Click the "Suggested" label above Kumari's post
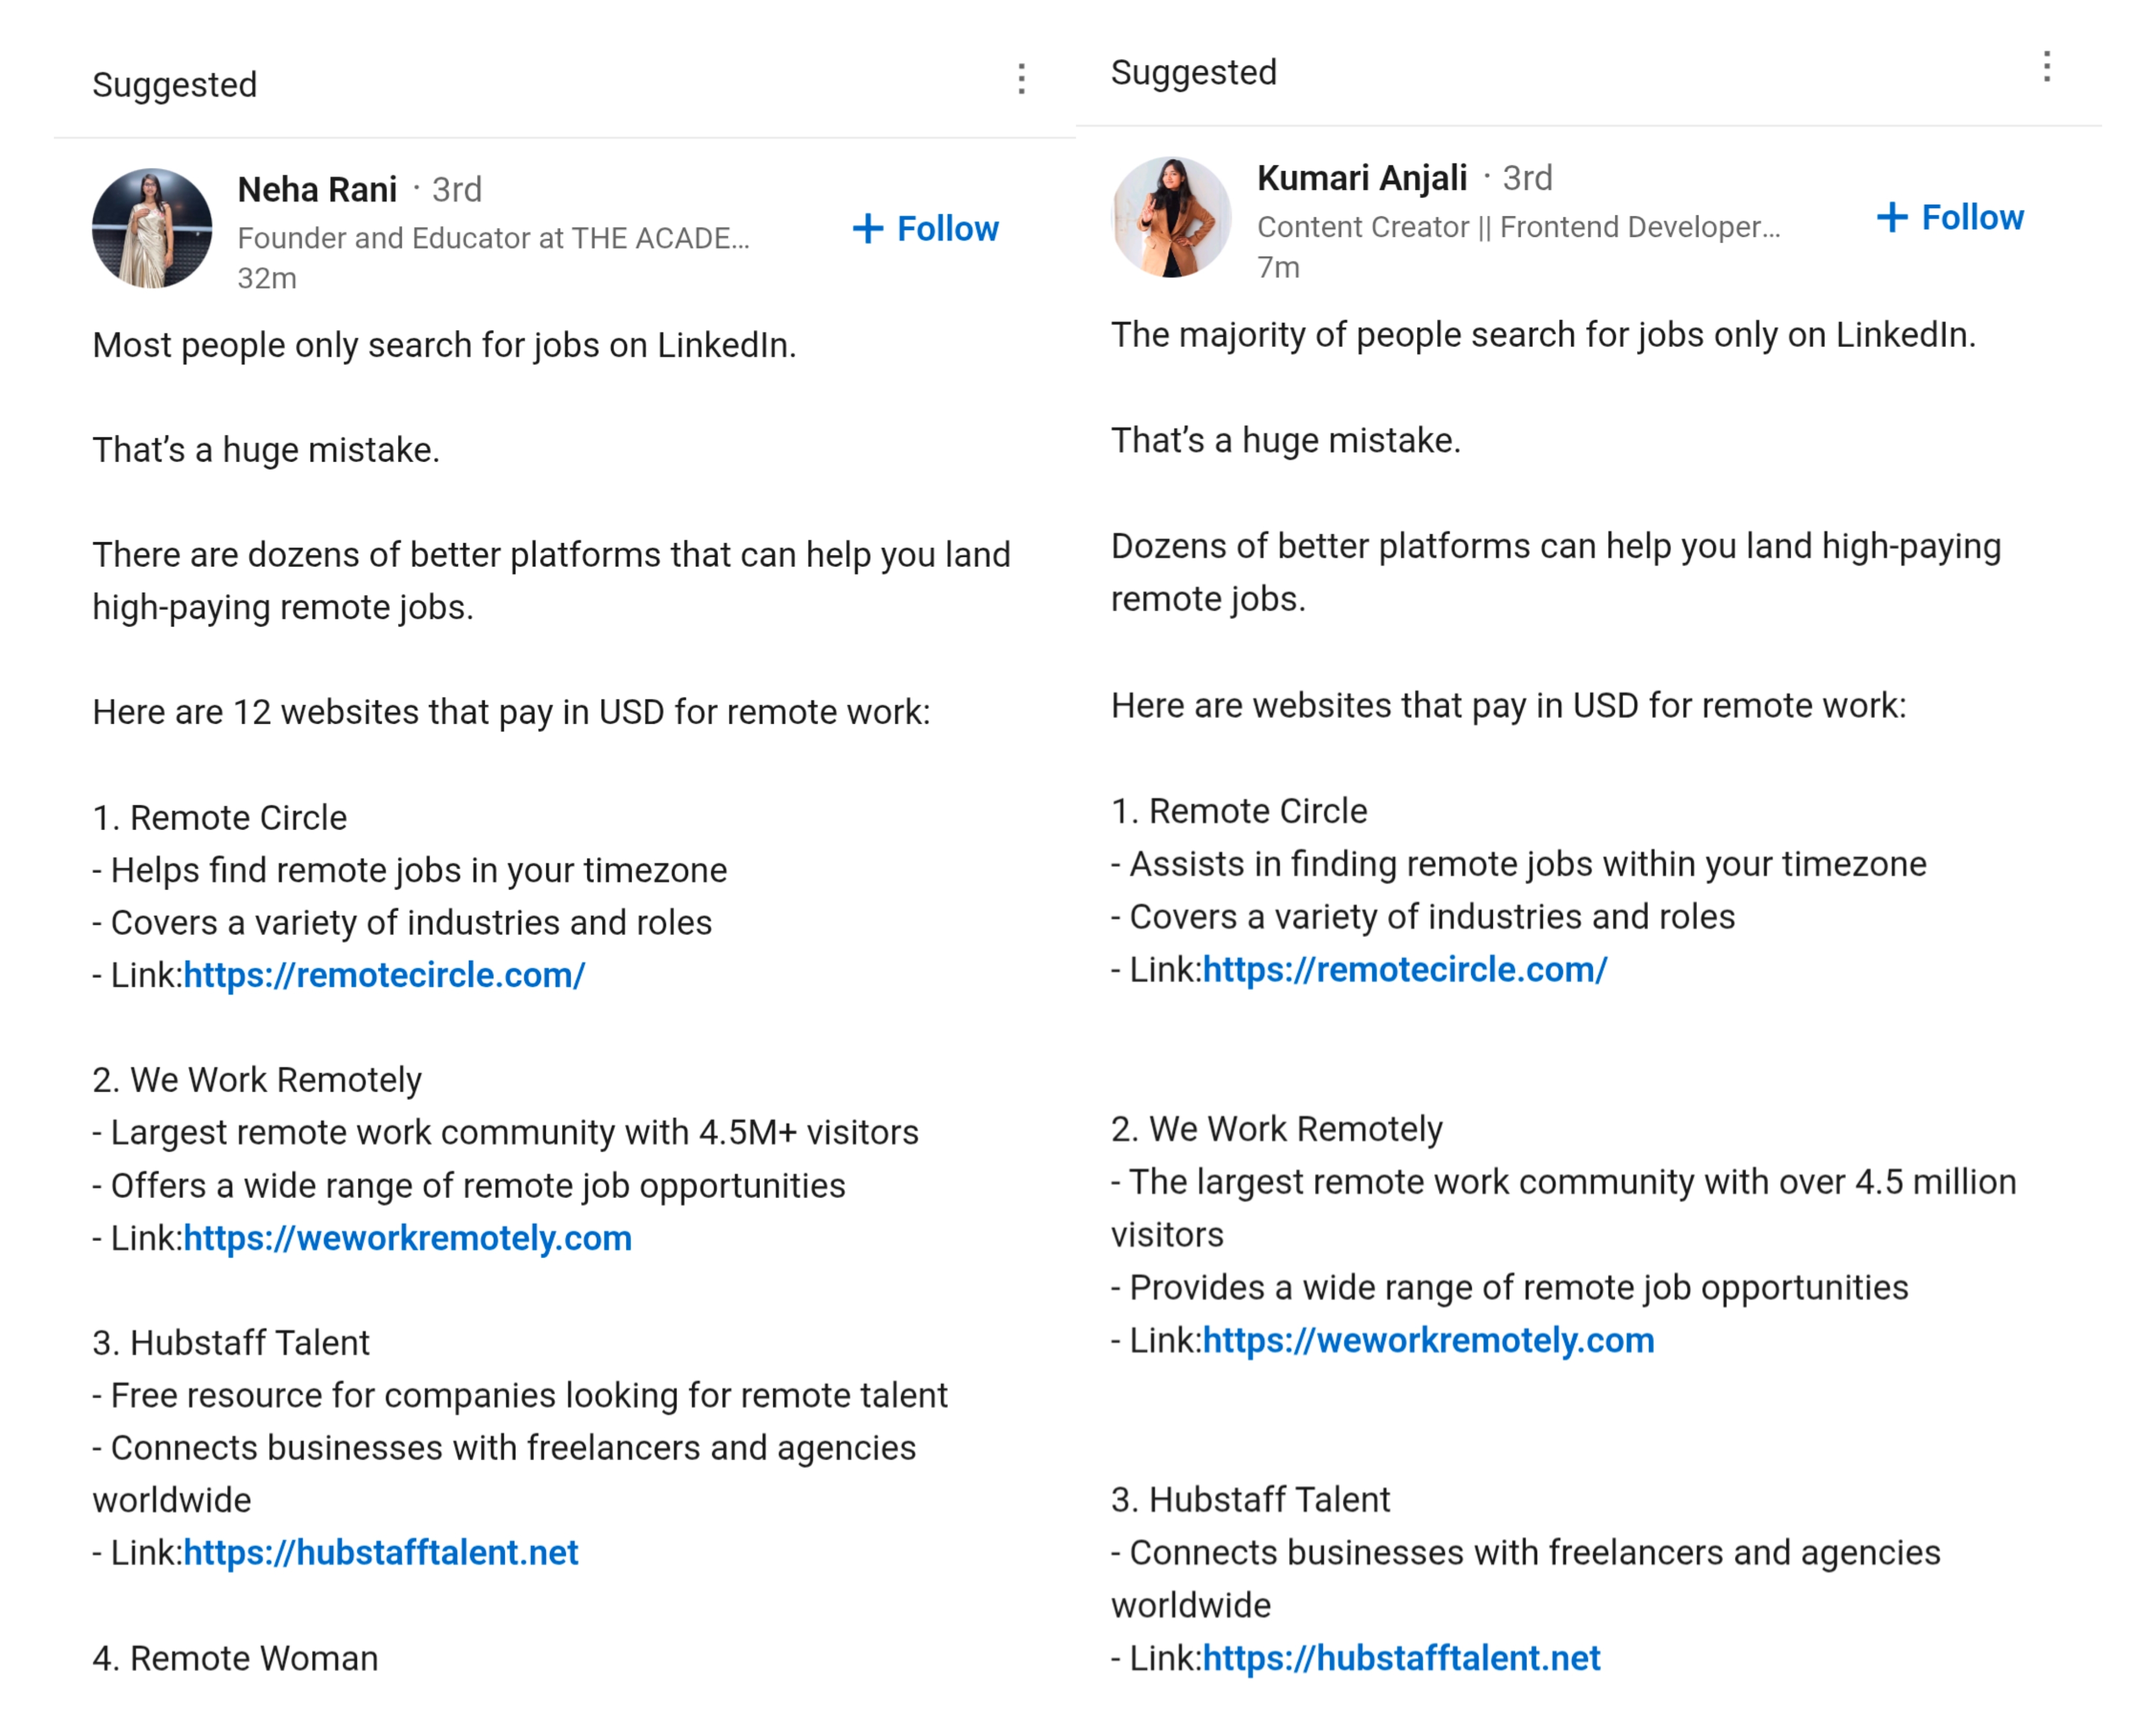2156x1725 pixels. 1193,72
